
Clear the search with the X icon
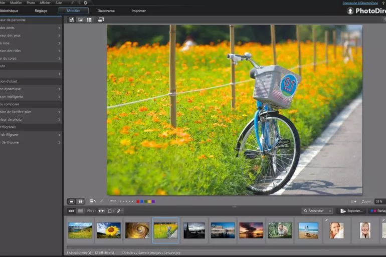pyautogui.click(x=330, y=211)
